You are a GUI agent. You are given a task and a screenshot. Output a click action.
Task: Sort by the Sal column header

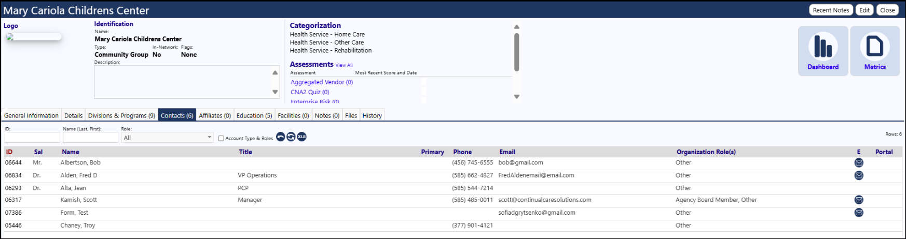[38, 152]
